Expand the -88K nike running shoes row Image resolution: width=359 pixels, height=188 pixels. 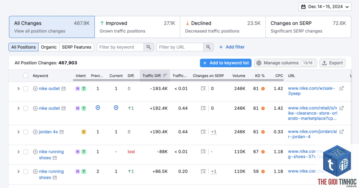click(19, 152)
